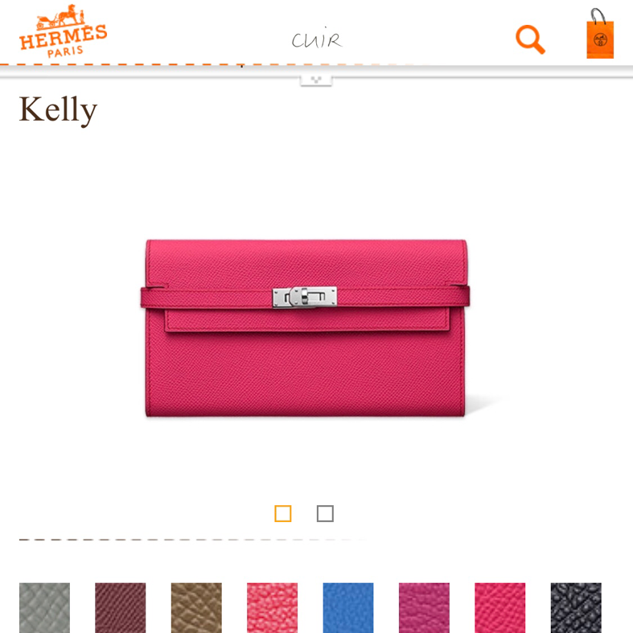Choose the grey quilted leather swatch
633x633 pixels.
point(44,607)
